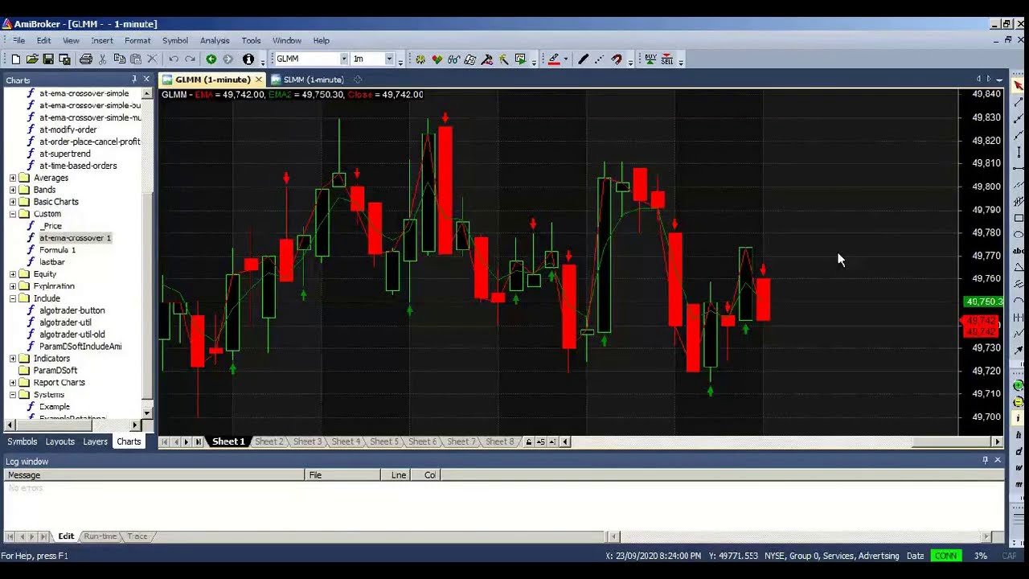Click the red magnet snap icon
The width and height of the screenshot is (1029, 579).
click(x=617, y=60)
